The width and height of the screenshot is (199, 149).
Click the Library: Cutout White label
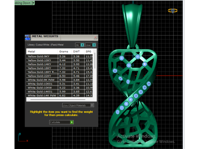[46, 45]
